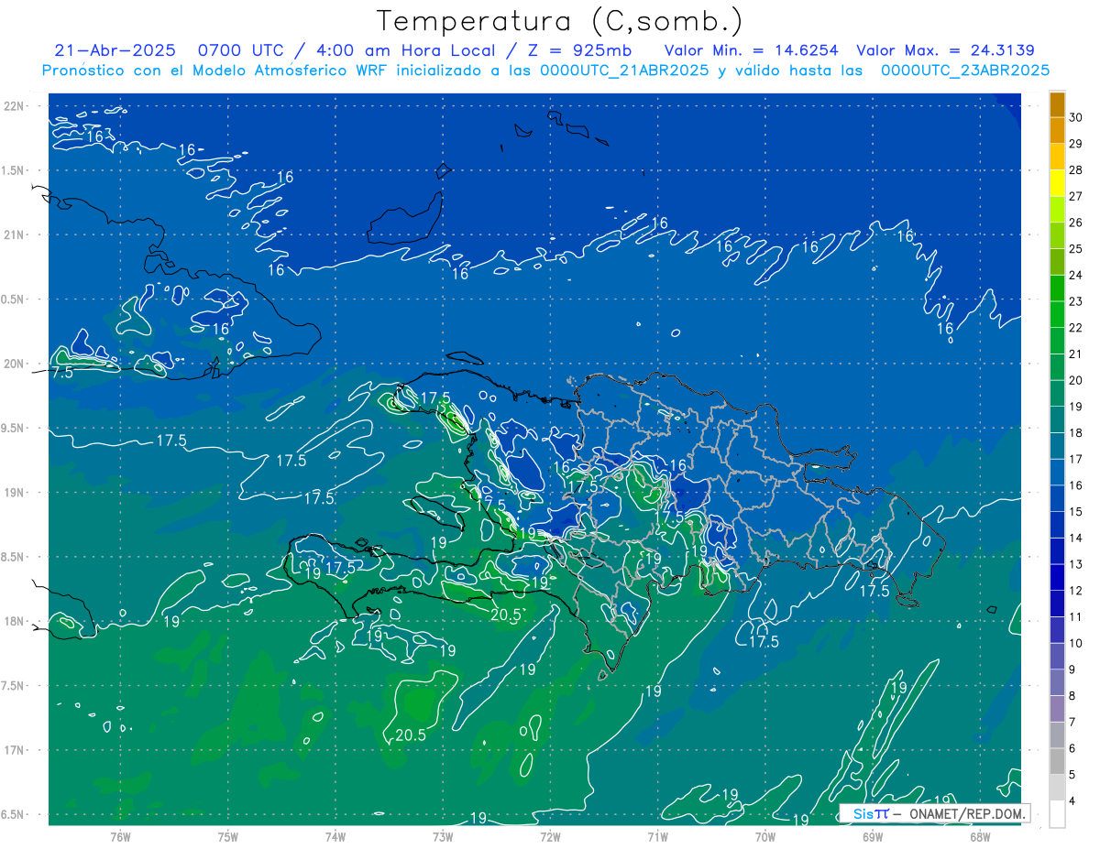Click the 22N latitude axis label
Screen dimensions: 1100x849
[16, 106]
